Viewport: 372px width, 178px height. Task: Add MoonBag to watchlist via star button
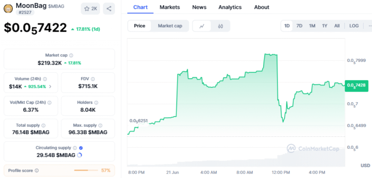click(90, 8)
